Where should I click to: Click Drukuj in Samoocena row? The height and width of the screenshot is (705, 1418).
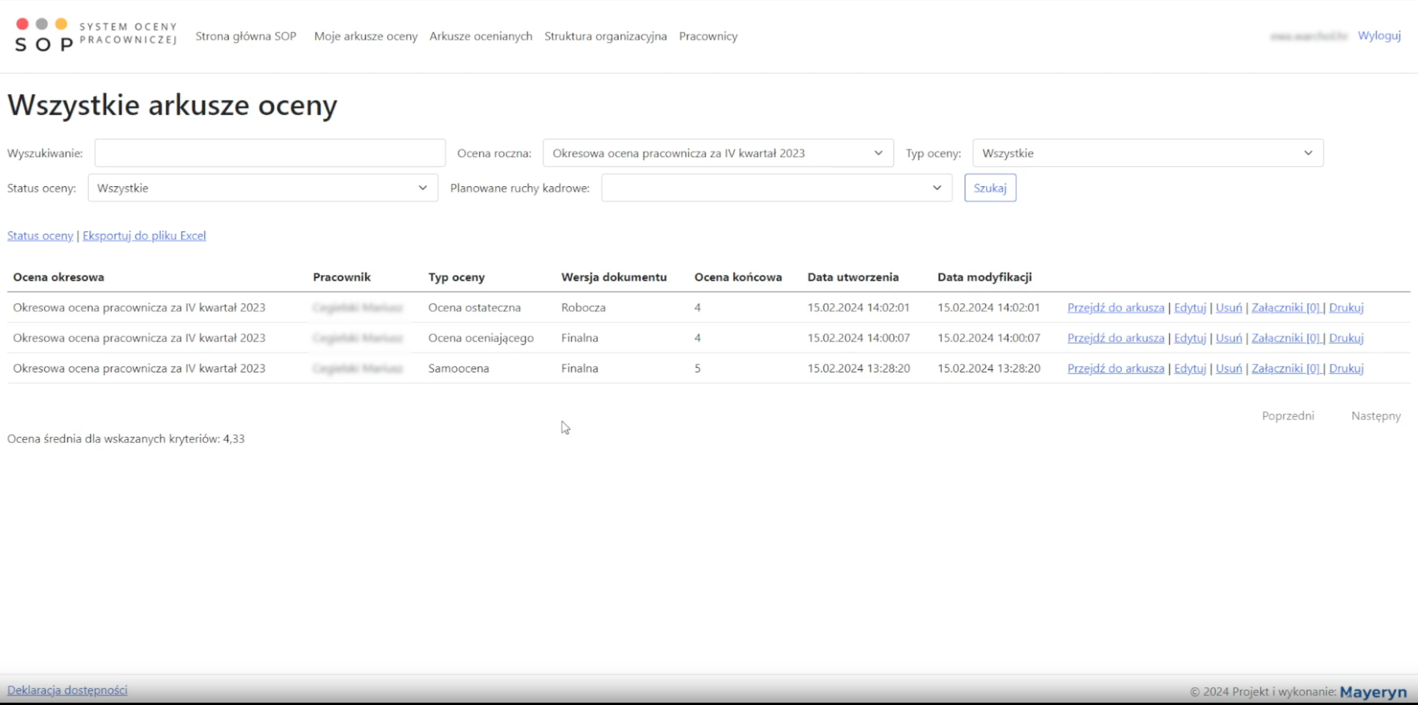pyautogui.click(x=1346, y=368)
